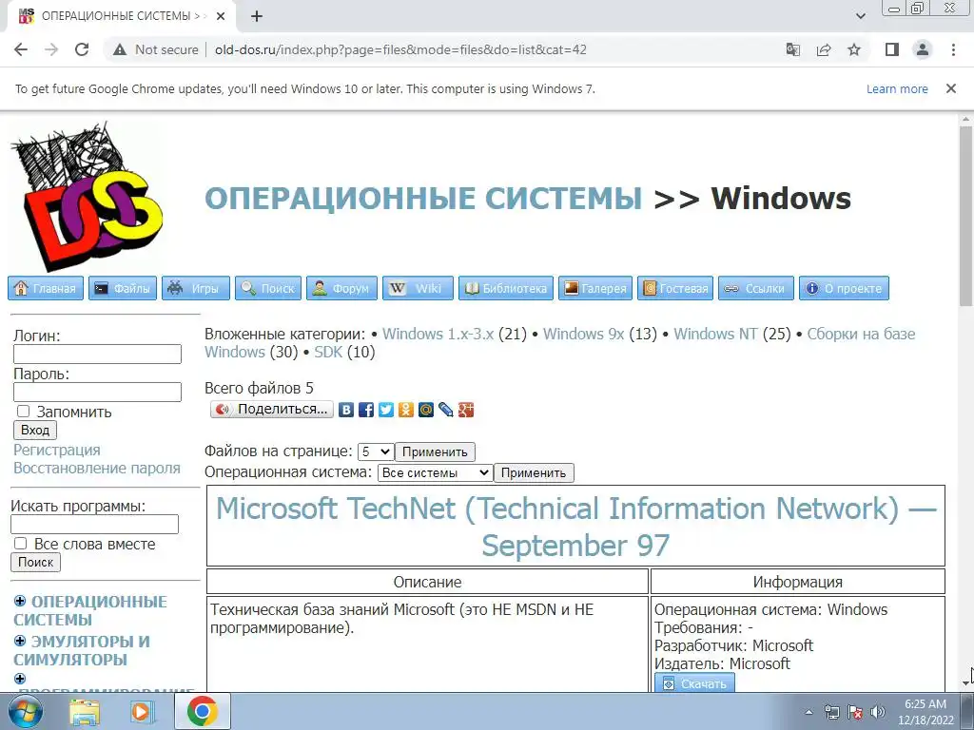Launch media player from taskbar
Screen dimensions: 974x730
click(x=141, y=711)
